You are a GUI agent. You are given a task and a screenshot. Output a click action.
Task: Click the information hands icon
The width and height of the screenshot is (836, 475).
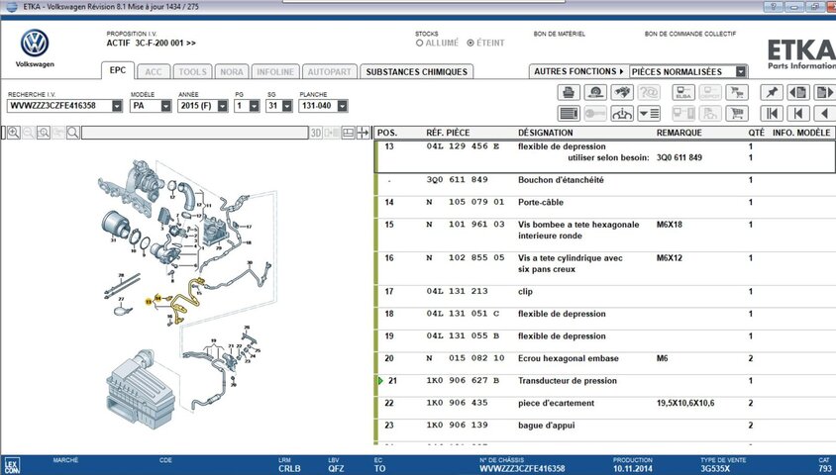tap(622, 114)
